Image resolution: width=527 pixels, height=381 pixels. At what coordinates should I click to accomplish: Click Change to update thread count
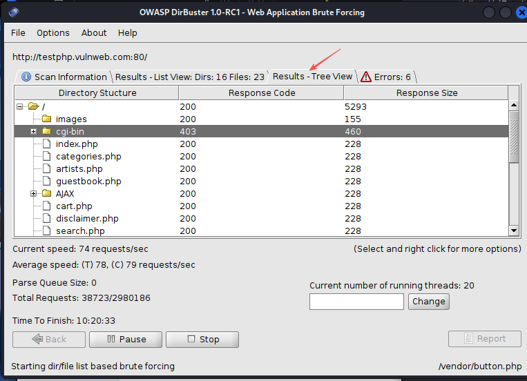[x=428, y=302]
